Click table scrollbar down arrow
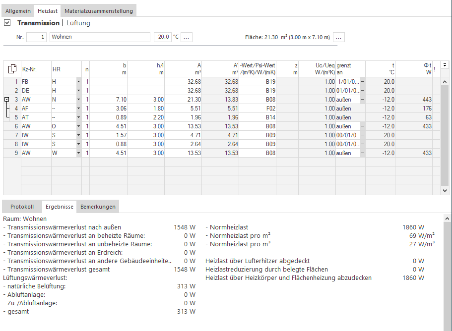The height and width of the screenshot is (331, 452). [445, 191]
